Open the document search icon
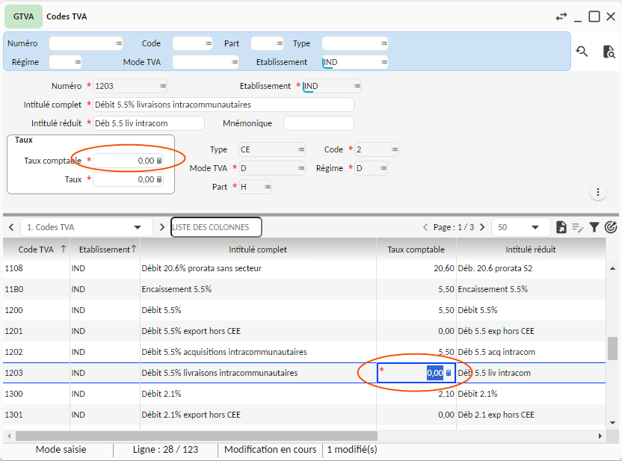The image size is (622, 461). (609, 52)
